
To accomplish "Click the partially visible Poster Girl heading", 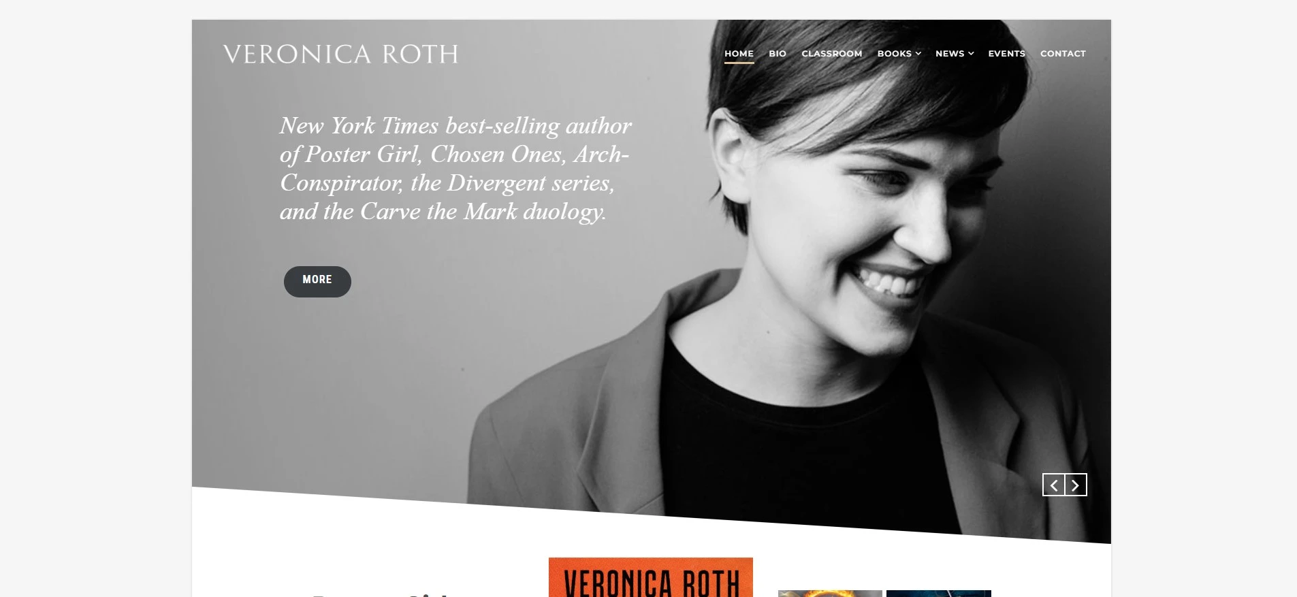I will pyautogui.click(x=381, y=594).
